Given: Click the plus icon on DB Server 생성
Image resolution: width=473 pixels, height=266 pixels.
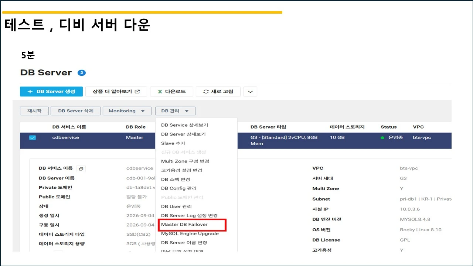Looking at the screenshot, I should (x=30, y=92).
